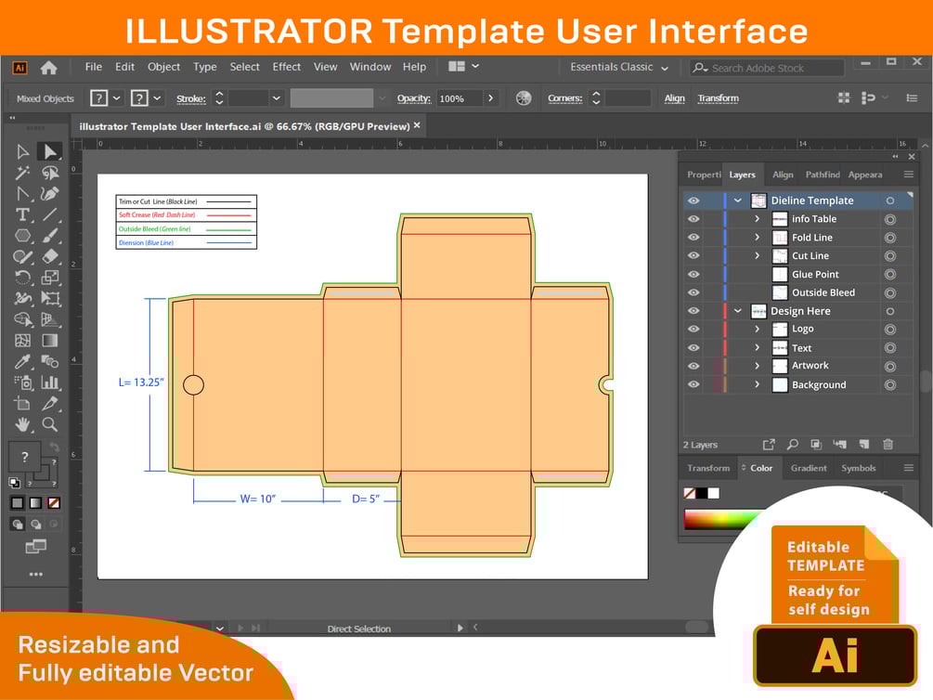Viewport: 933px width, 700px height.
Task: Open the Effect menu
Action: tap(286, 67)
